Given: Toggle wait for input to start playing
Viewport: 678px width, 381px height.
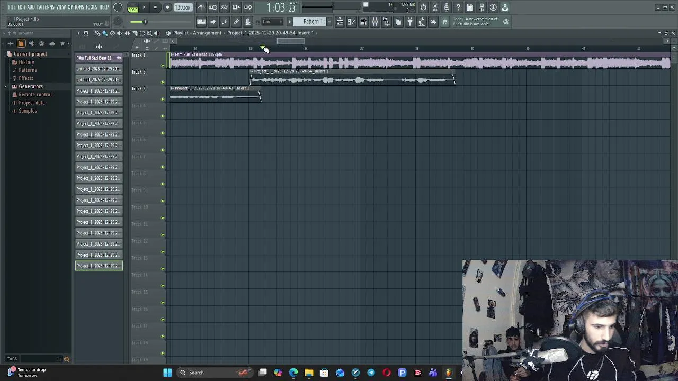Looking at the screenshot, I should coord(213,7).
